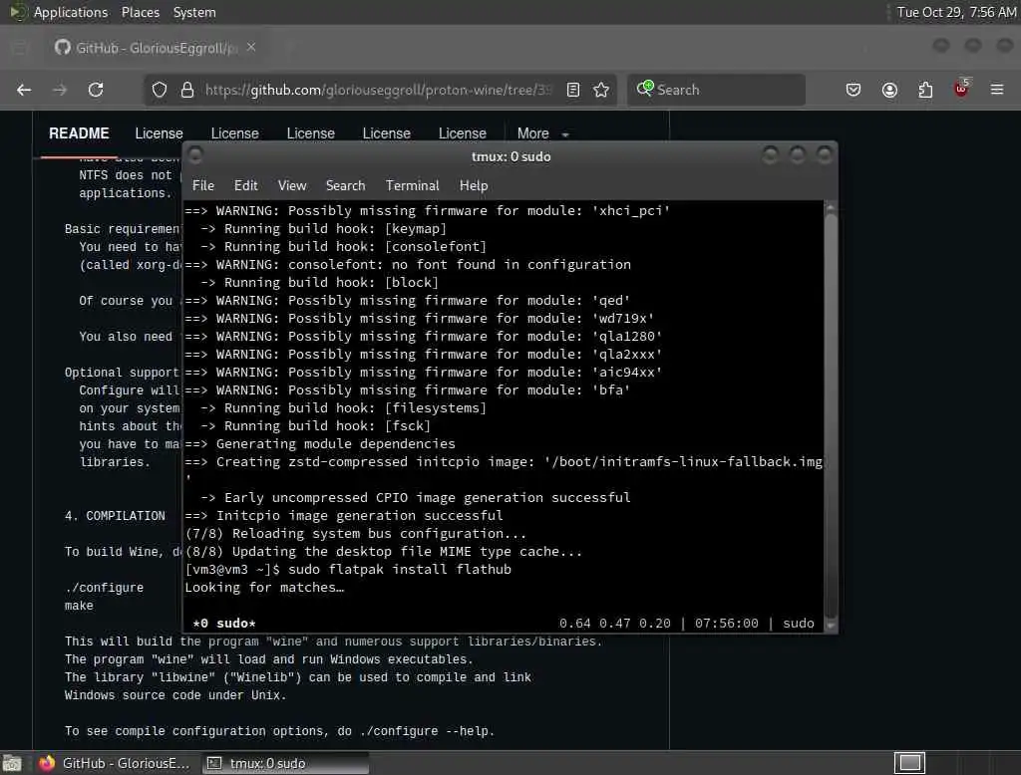Image resolution: width=1021 pixels, height=775 pixels.
Task: Click the uBlock Origin extension icon
Action: 962,89
